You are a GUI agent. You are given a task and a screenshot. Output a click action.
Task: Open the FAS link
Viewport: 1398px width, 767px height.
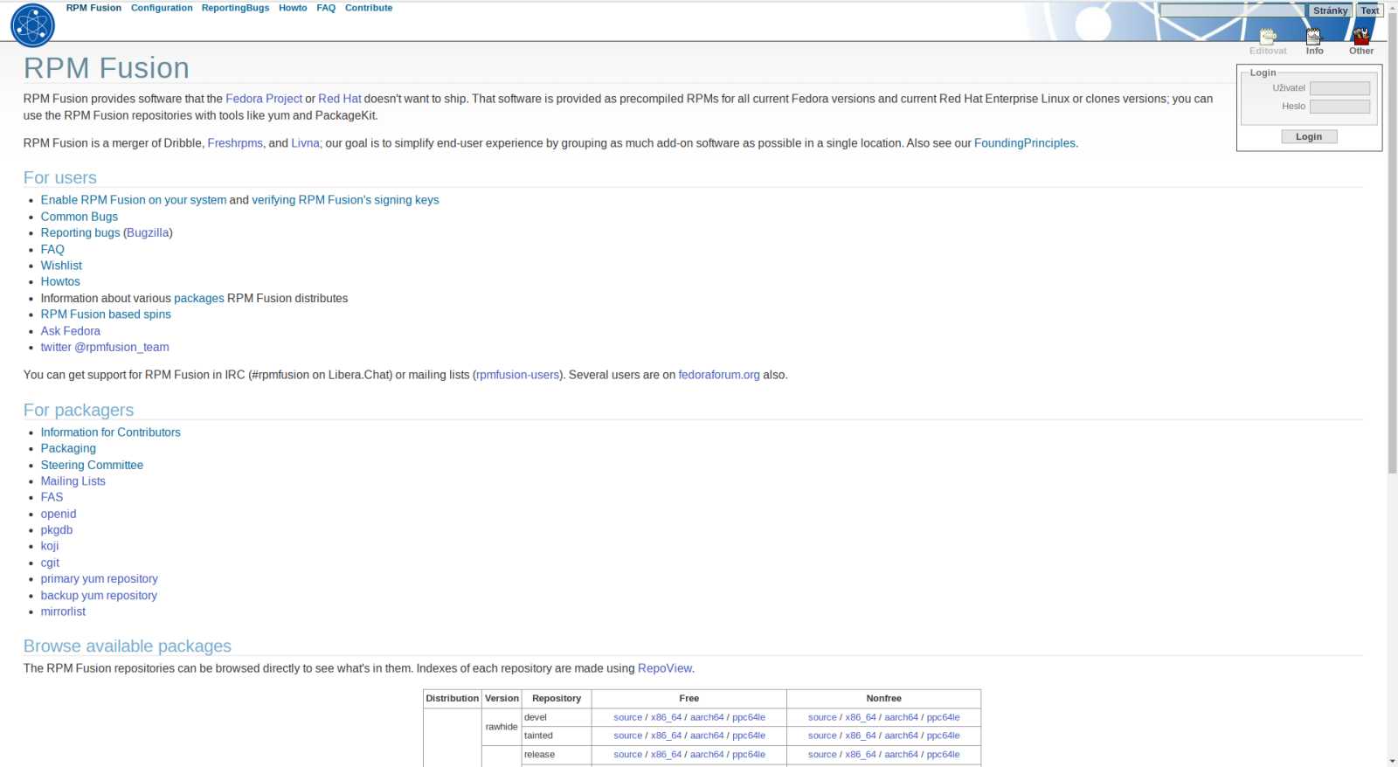(52, 497)
